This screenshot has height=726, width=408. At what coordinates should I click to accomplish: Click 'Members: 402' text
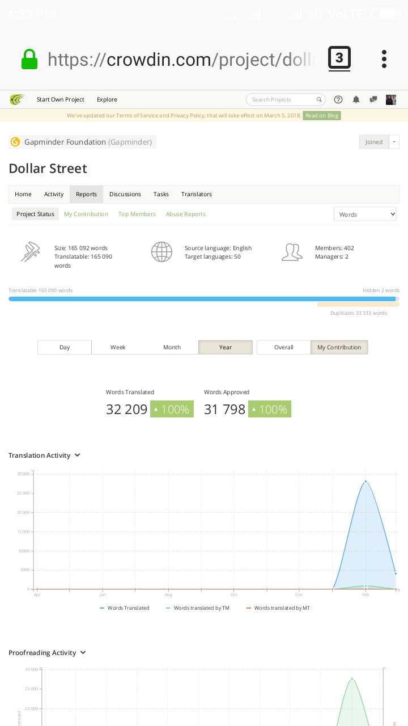pyautogui.click(x=334, y=248)
